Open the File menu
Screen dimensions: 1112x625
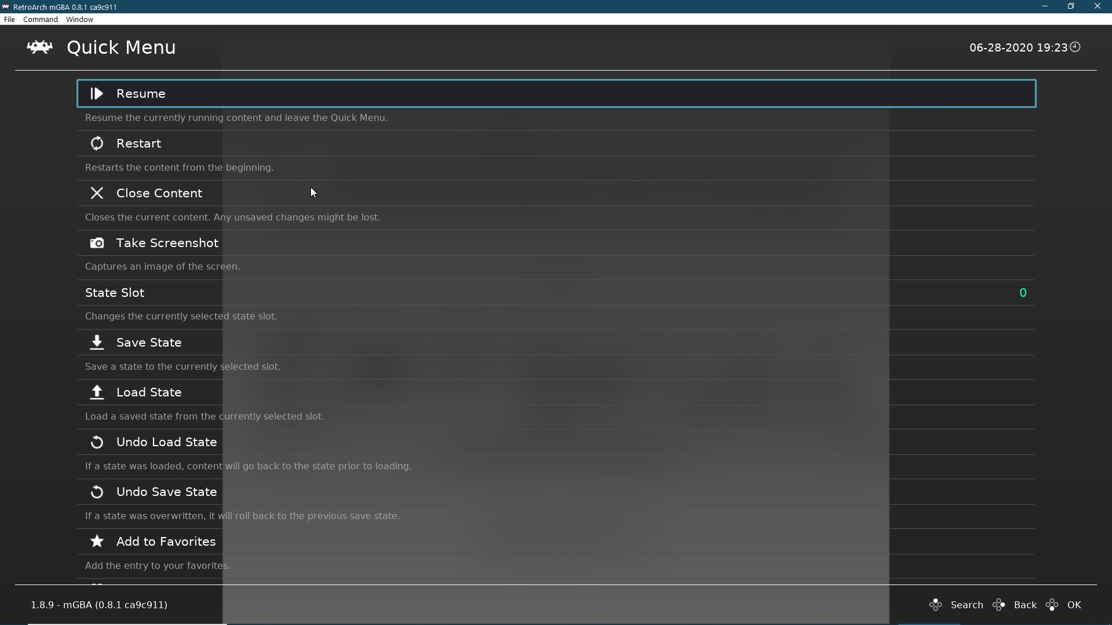pos(9,19)
